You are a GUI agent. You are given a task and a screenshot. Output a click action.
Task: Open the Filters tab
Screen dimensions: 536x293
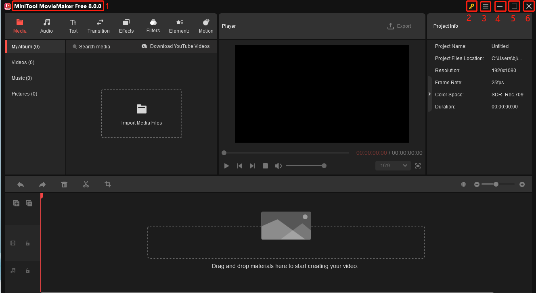tap(153, 26)
